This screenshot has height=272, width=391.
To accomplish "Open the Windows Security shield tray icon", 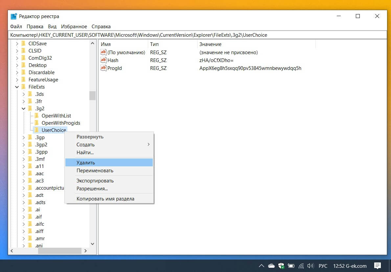I will [x=281, y=265].
